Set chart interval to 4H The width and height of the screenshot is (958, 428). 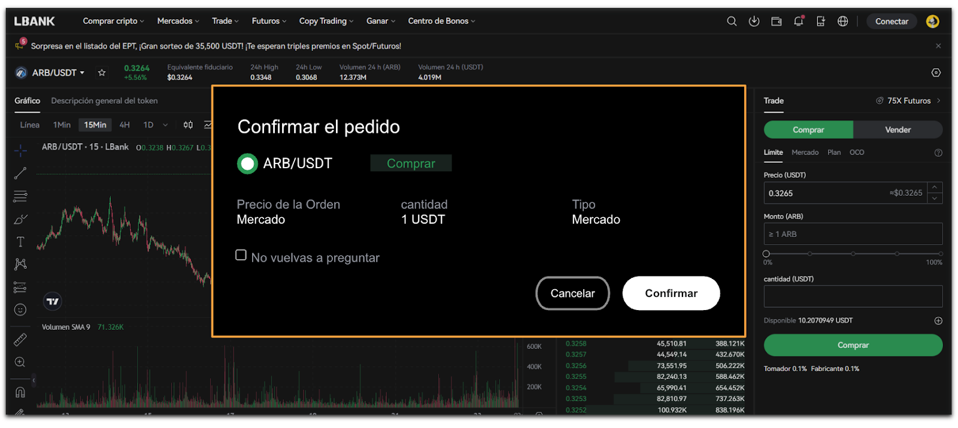(x=125, y=125)
